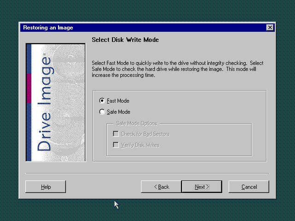Click the 'Check for Bad Sectors' label text
The height and width of the screenshot is (221, 295).
[x=145, y=134]
